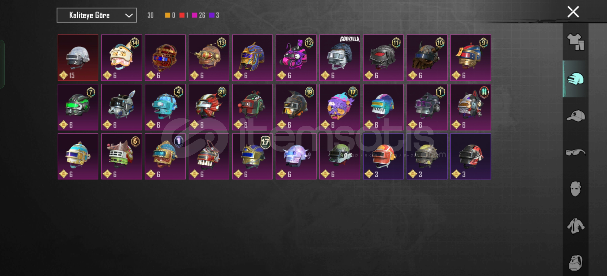Choose the pink bunny helmet level 12
The image size is (607, 276).
pyautogui.click(x=296, y=58)
